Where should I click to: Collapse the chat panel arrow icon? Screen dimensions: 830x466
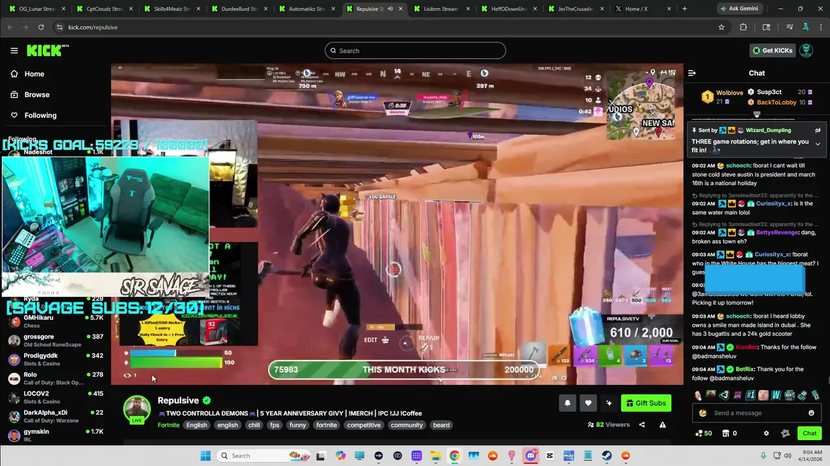click(692, 73)
